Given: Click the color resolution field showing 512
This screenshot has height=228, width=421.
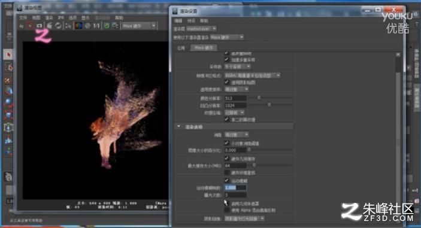Looking at the screenshot, I should tap(235, 98).
